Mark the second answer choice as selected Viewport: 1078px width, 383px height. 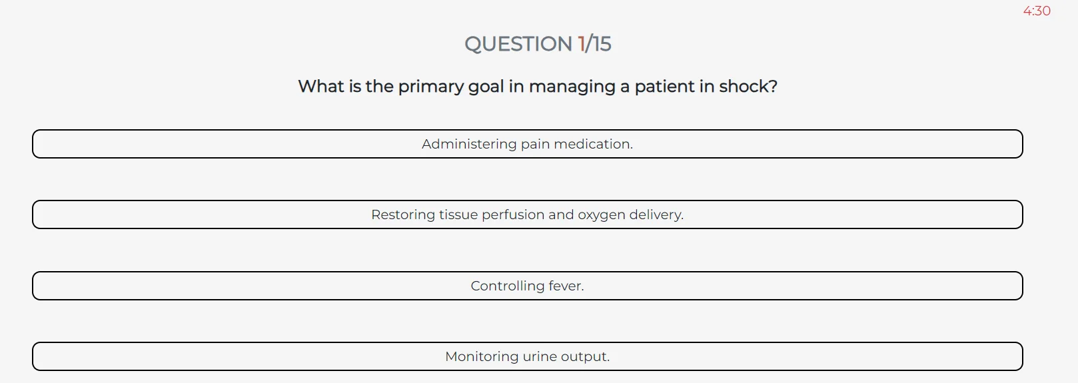point(527,214)
